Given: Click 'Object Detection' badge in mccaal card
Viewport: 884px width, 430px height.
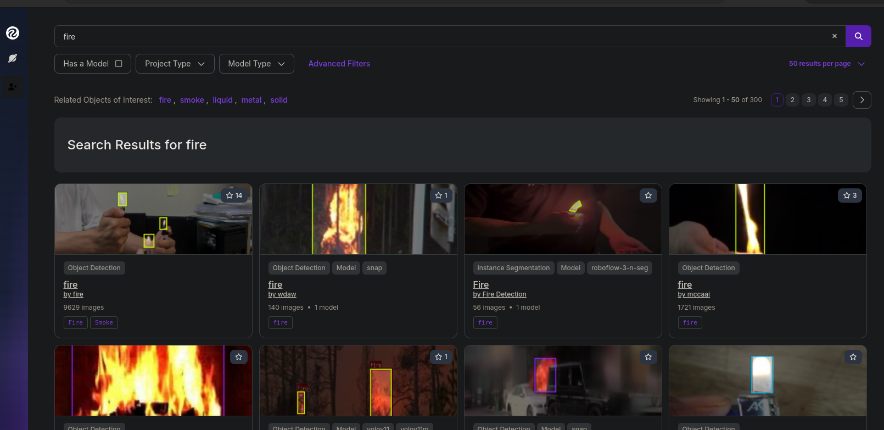Looking at the screenshot, I should 708,268.
